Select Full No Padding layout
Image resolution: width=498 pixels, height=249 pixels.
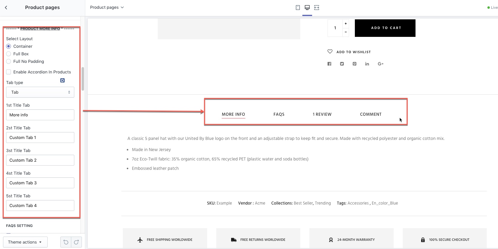[8, 61]
